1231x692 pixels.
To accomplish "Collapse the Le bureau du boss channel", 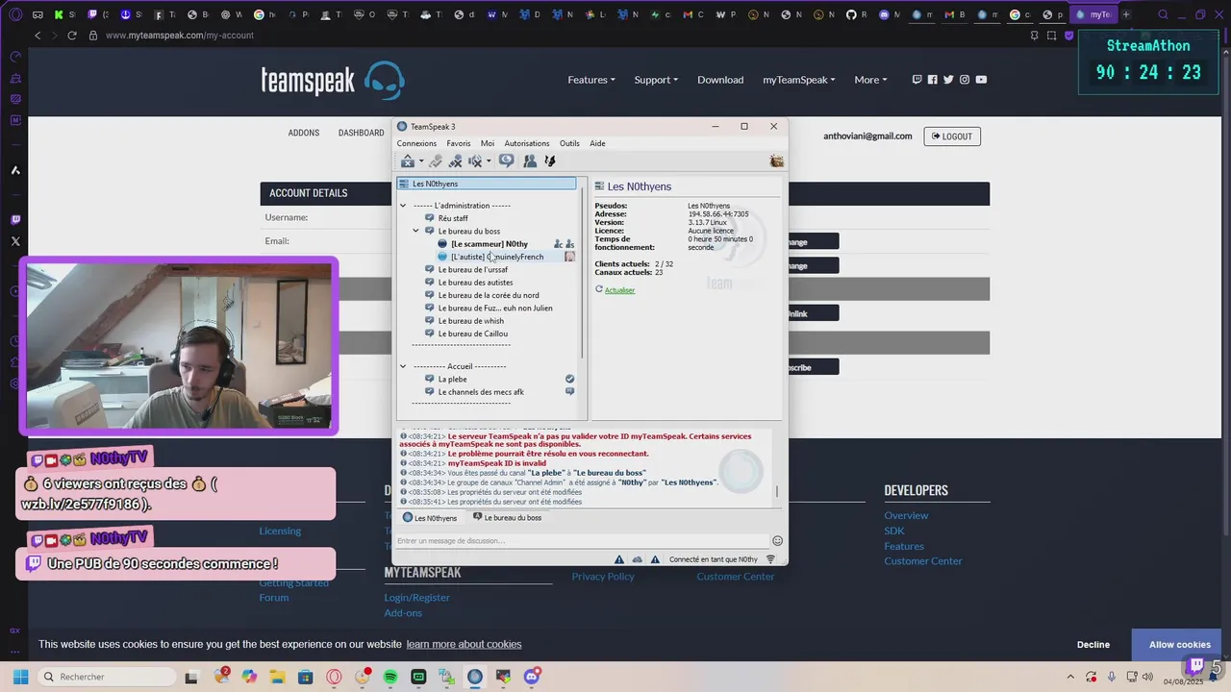I will 416,231.
